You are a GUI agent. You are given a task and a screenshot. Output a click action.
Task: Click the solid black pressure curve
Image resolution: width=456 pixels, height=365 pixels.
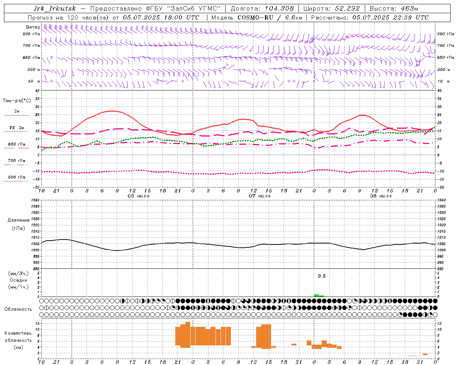(238, 247)
